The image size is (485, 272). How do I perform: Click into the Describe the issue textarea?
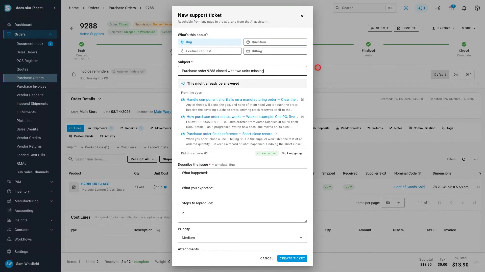coord(243,195)
